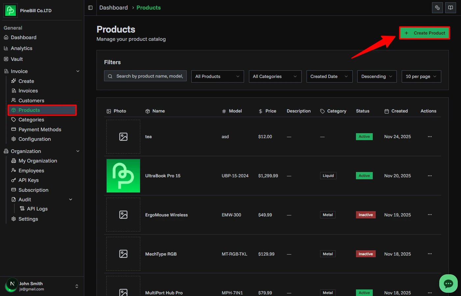Image resolution: width=461 pixels, height=296 pixels.
Task: Click the Categories icon under Invoice
Action: pyautogui.click(x=14, y=120)
